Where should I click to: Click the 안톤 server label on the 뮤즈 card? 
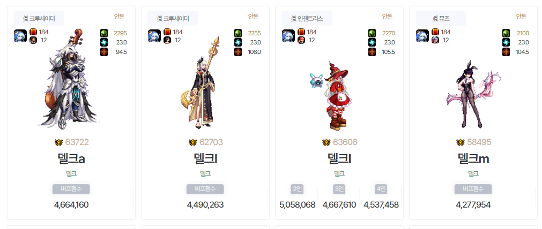click(x=521, y=16)
